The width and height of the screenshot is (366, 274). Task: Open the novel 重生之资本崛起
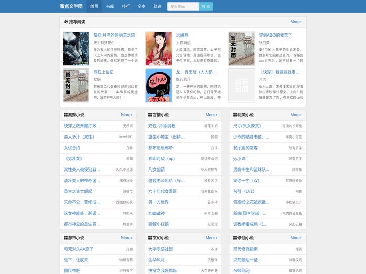coord(78,191)
